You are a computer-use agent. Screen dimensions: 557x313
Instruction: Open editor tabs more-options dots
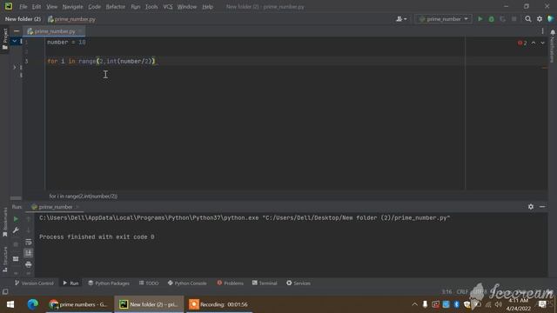coord(542,31)
